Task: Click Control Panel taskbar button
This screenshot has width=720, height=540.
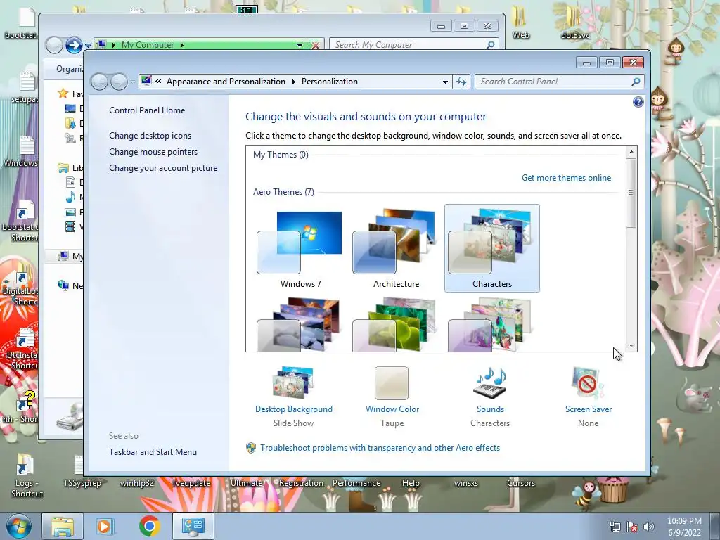Action: click(193, 526)
